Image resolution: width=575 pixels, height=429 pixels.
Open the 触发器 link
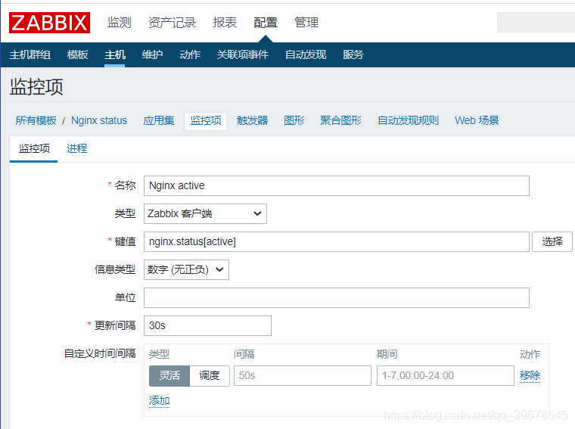pyautogui.click(x=252, y=120)
